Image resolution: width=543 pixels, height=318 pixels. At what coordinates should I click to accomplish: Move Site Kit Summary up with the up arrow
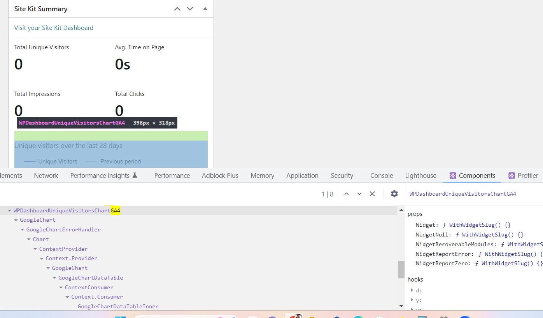point(177,8)
